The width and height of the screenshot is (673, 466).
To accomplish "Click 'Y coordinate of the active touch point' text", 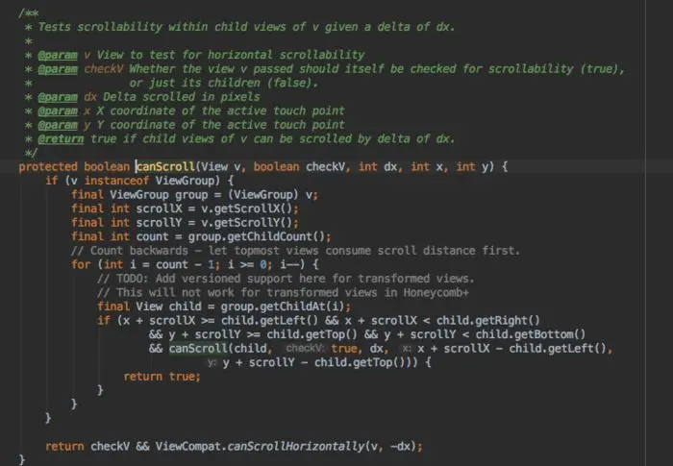I will (x=220, y=125).
